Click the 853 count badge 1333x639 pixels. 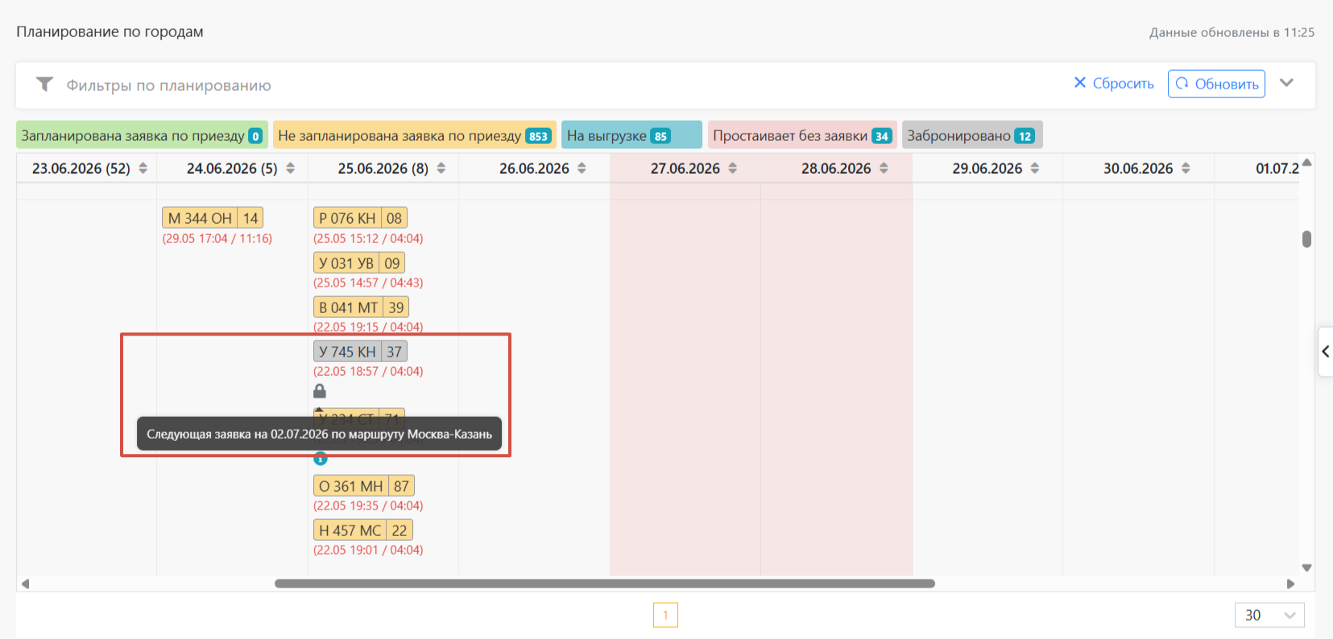[538, 136]
